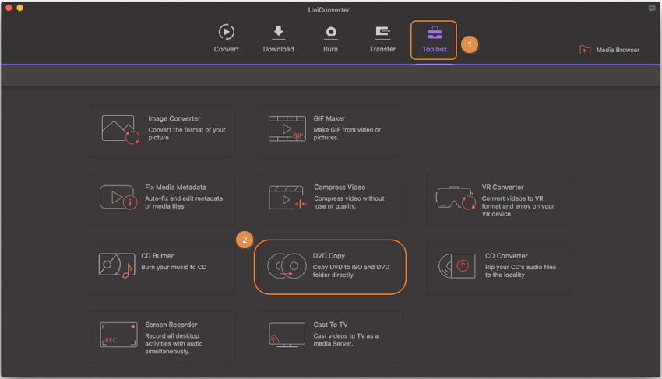
Task: Click the UniConverter window title
Action: tap(329, 9)
